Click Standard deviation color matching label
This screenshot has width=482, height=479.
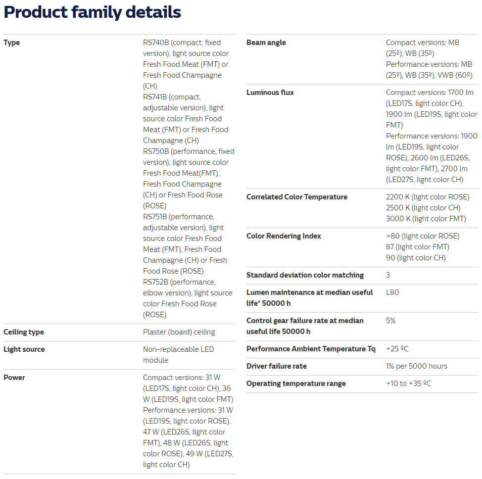point(305,275)
